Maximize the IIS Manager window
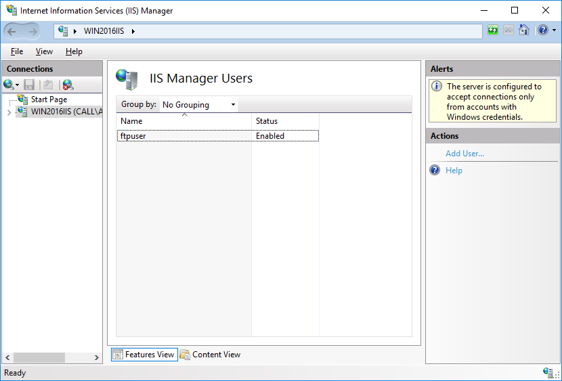The image size is (562, 381). click(x=515, y=10)
